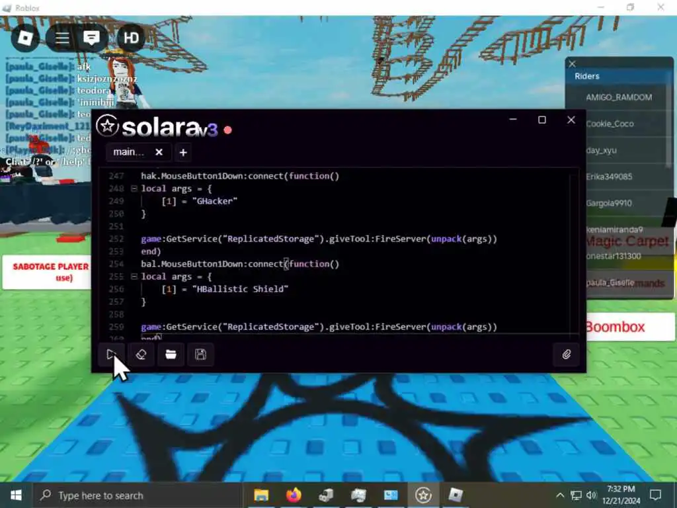Open the taskbar clock showing 7:32 PM

(x=621, y=495)
